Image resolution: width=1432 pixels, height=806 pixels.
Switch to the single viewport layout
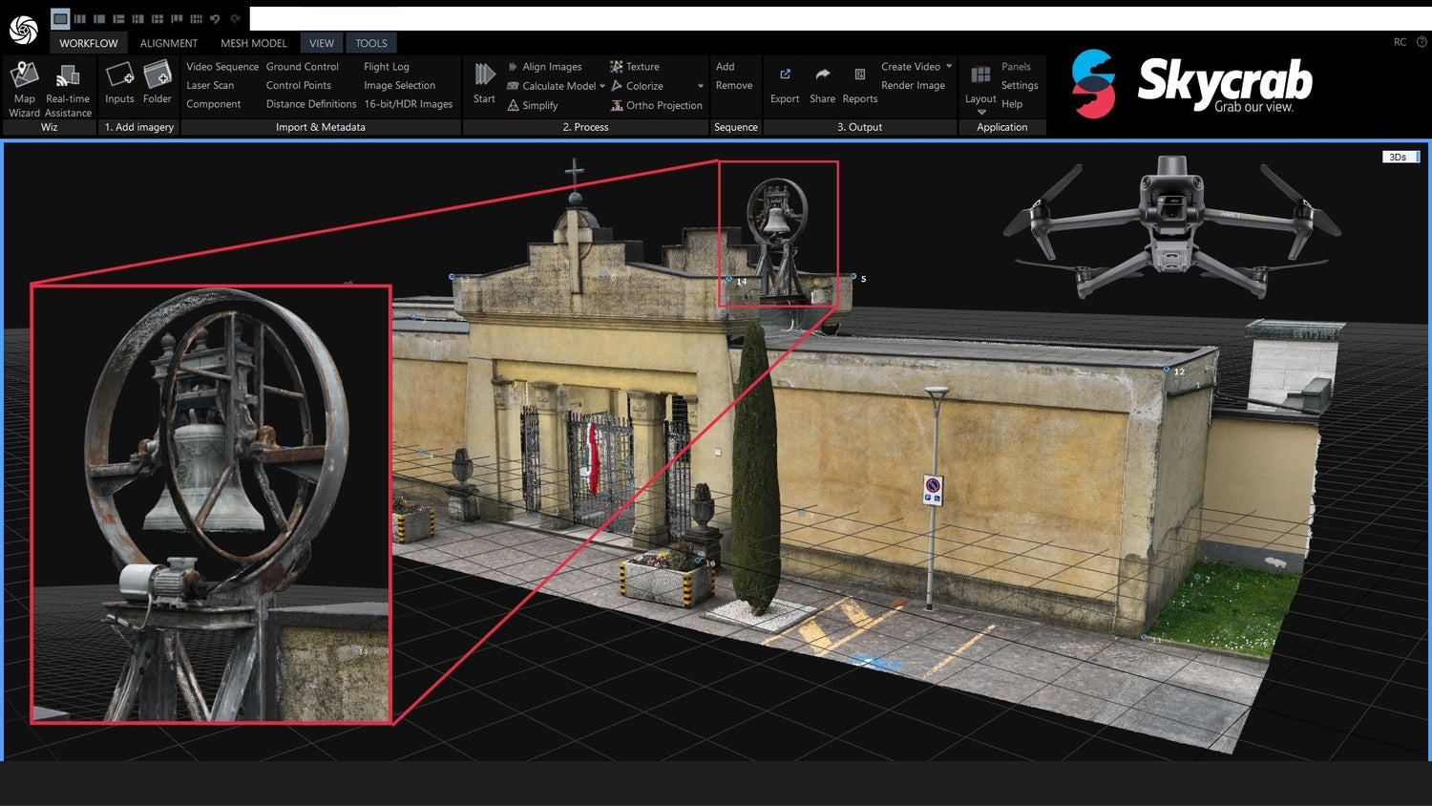pos(59,18)
